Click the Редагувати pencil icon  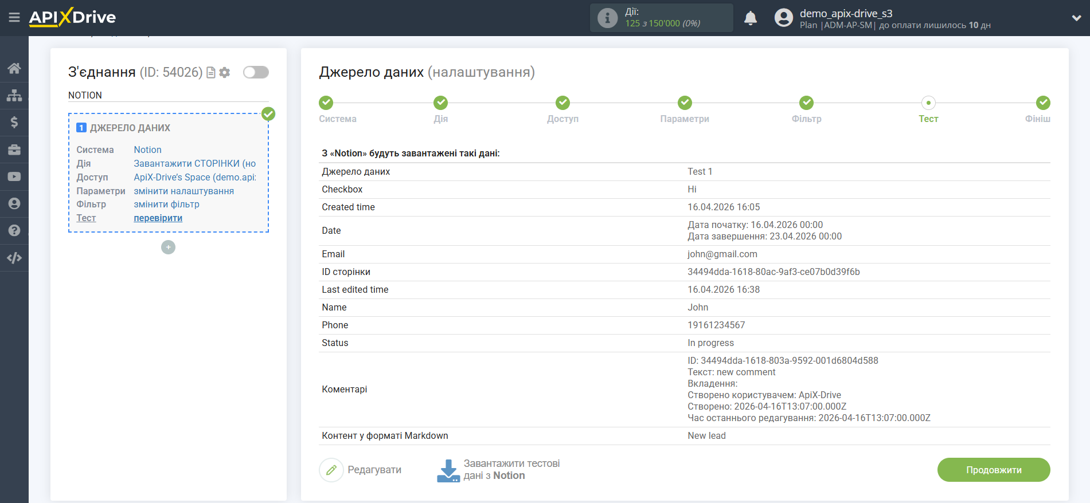331,470
